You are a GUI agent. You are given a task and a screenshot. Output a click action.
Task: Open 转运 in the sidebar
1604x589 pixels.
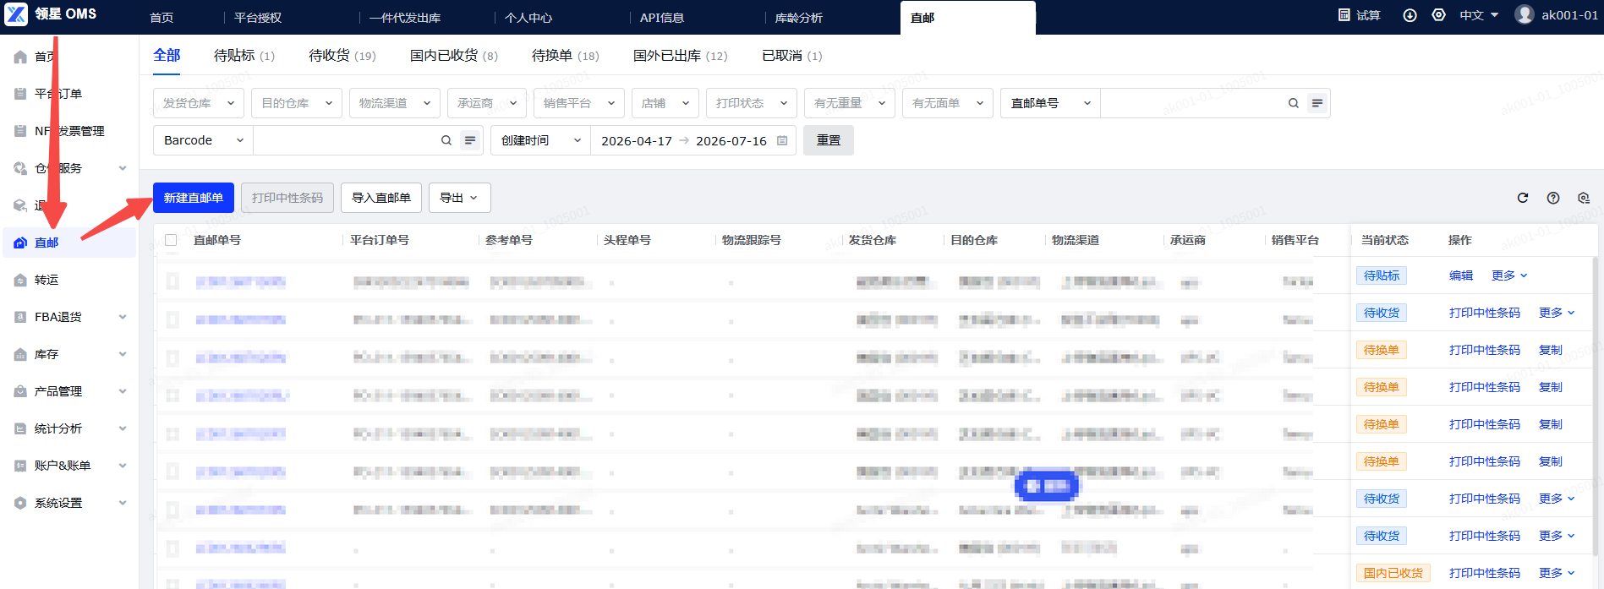(47, 280)
